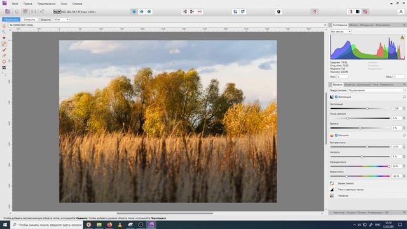Enable the Профили checkbox
This screenshot has height=229, width=407.
(336, 196)
